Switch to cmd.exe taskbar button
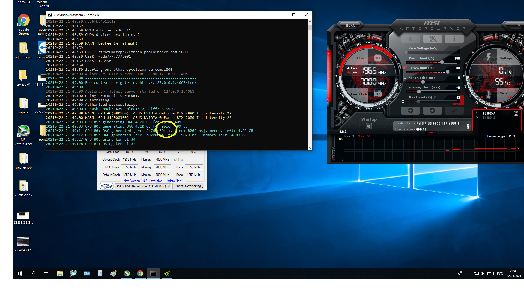 tap(154, 273)
